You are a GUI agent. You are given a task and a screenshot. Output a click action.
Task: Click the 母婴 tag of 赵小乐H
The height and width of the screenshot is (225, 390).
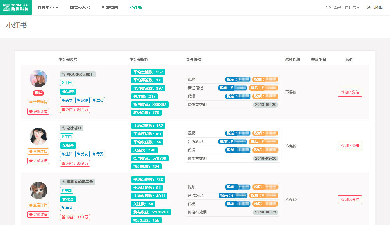[98, 154]
